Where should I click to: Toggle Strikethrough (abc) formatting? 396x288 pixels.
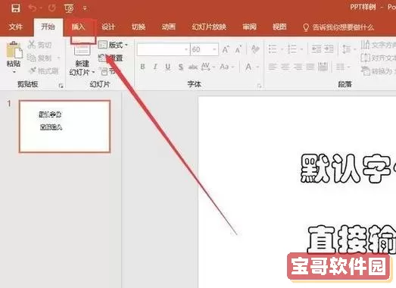(193, 67)
